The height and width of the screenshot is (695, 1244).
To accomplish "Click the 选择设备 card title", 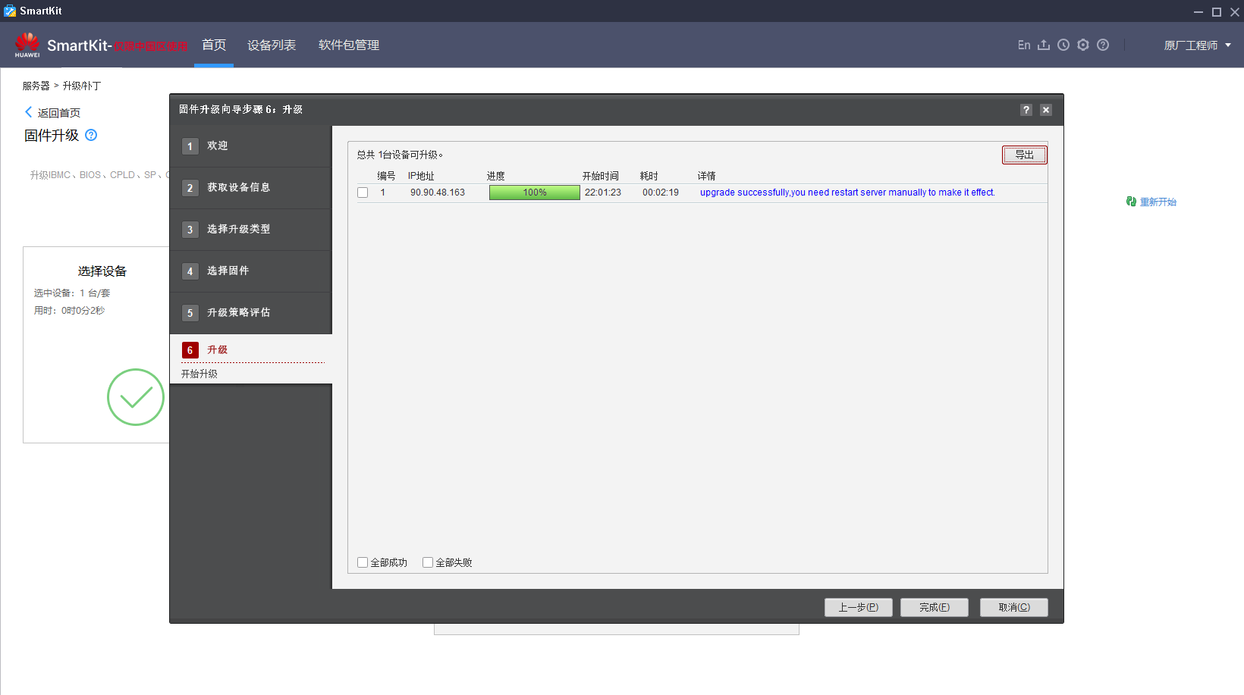I will [102, 271].
